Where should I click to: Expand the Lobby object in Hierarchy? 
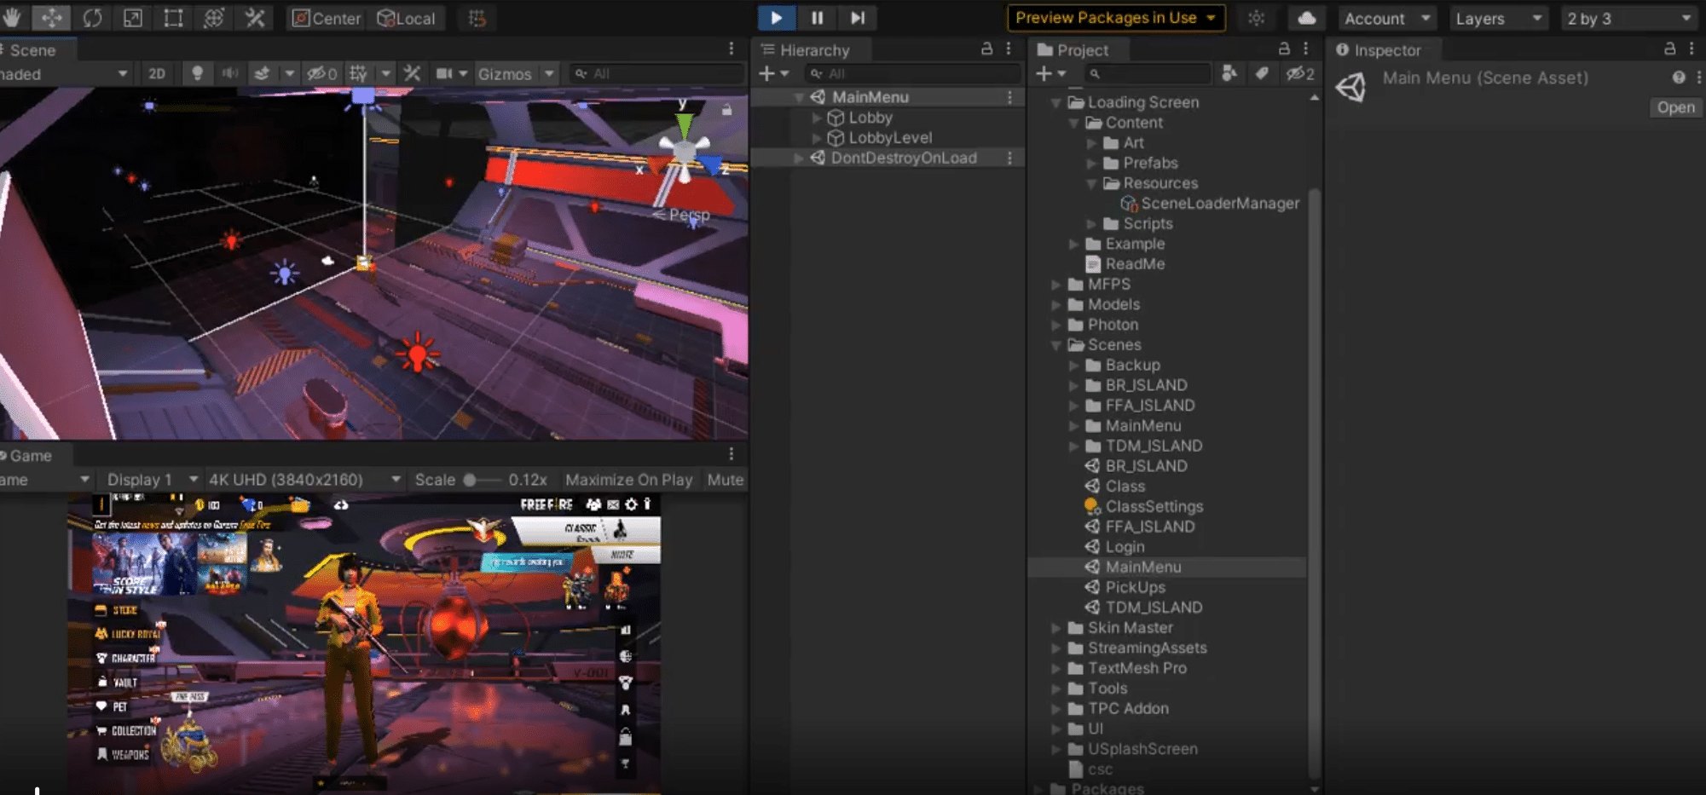pos(817,118)
